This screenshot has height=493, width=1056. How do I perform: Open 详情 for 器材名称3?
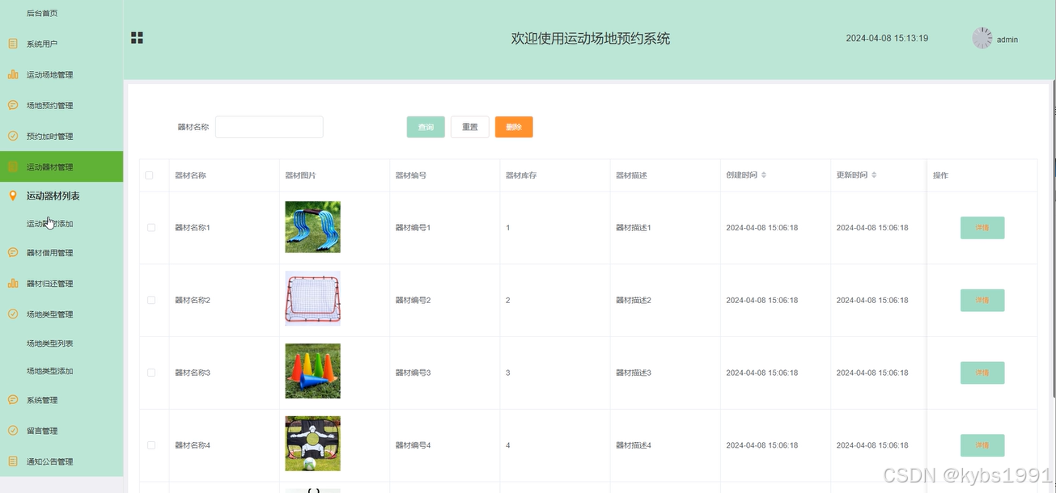click(x=982, y=373)
